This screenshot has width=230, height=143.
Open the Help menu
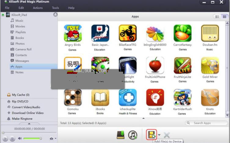(x=71, y=8)
